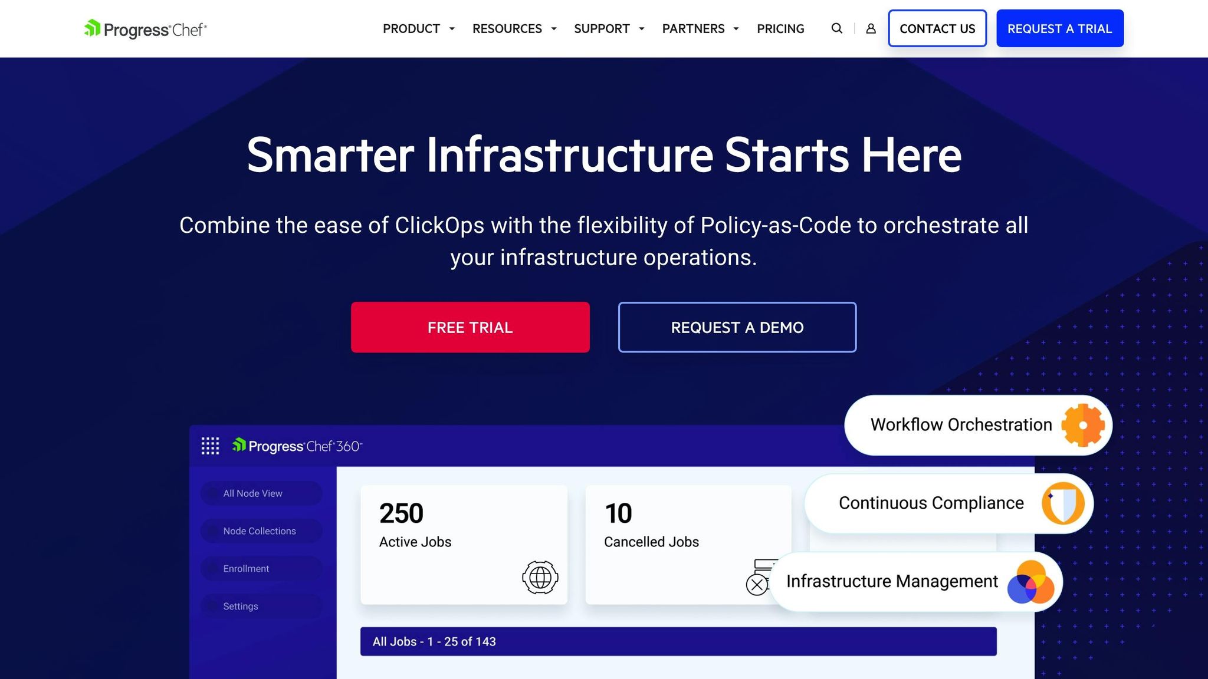Click the REQUEST A DEMO button
Image resolution: width=1208 pixels, height=679 pixels.
tap(737, 327)
